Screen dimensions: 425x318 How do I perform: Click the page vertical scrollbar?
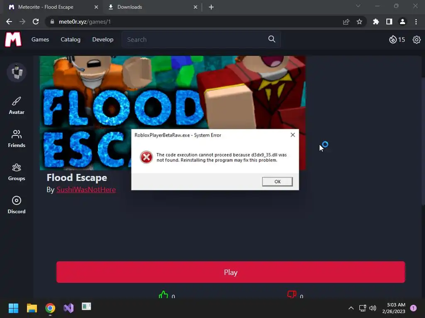(423, 141)
